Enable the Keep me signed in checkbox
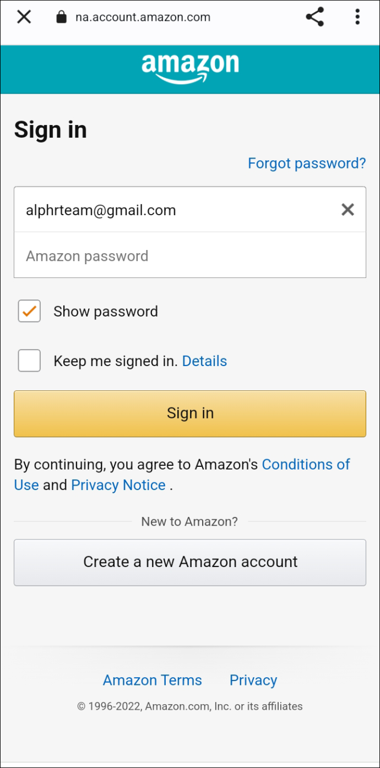380x768 pixels. 29,361
